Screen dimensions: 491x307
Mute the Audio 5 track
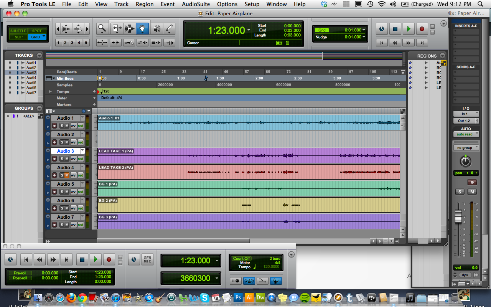click(67, 191)
